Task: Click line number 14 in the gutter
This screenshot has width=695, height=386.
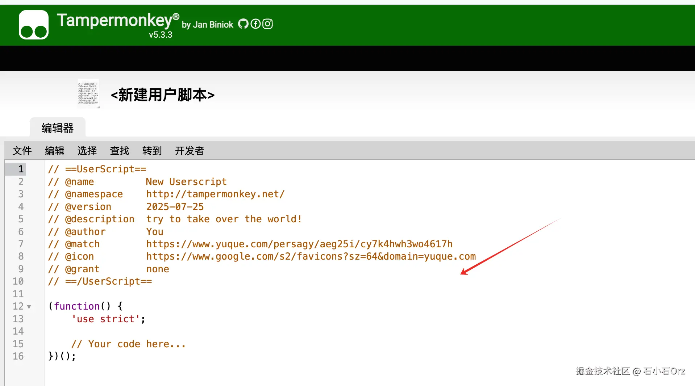Action: [18, 331]
